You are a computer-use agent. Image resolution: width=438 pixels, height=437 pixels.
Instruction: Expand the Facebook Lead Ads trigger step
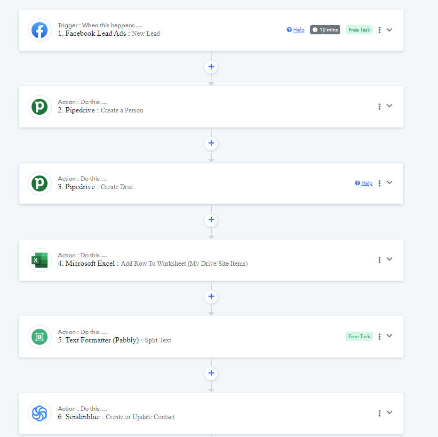click(x=390, y=30)
